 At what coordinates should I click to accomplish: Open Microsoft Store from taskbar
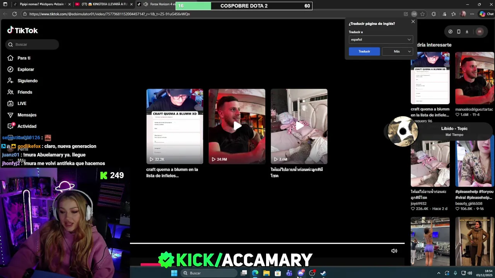pos(278,273)
